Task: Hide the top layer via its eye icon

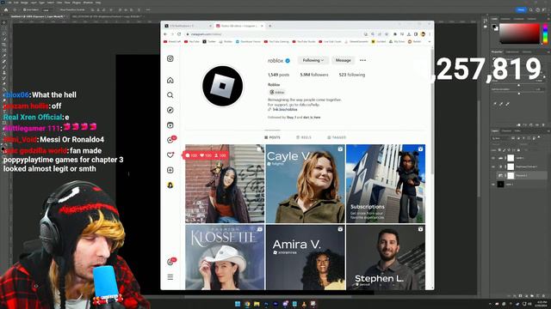Action: 493,158
